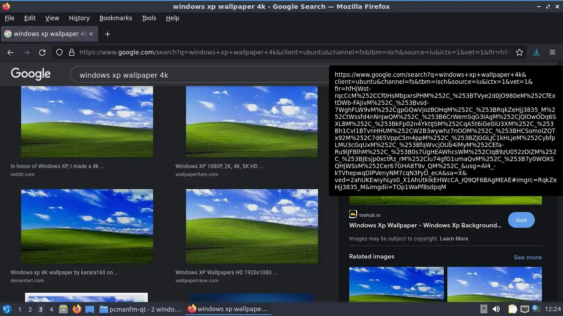The image size is (563, 316).
Task: Open the Bookmarks menu
Action: pos(116,18)
